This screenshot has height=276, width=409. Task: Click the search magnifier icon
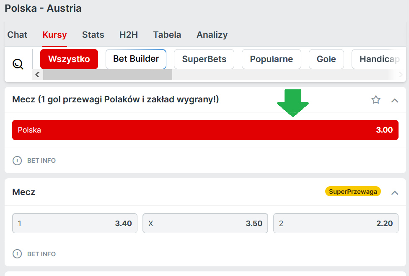click(18, 64)
